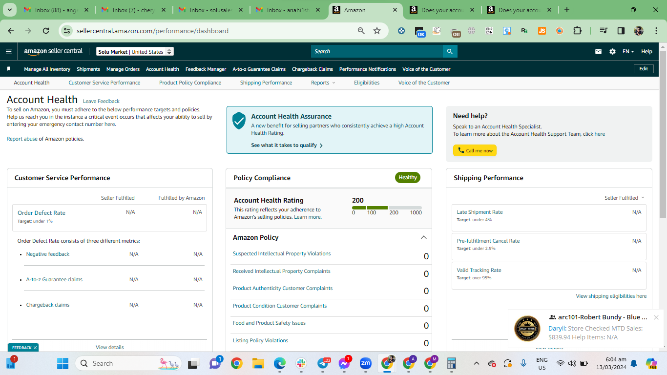
Task: Open the Chrome profile avatar
Action: (x=639, y=31)
